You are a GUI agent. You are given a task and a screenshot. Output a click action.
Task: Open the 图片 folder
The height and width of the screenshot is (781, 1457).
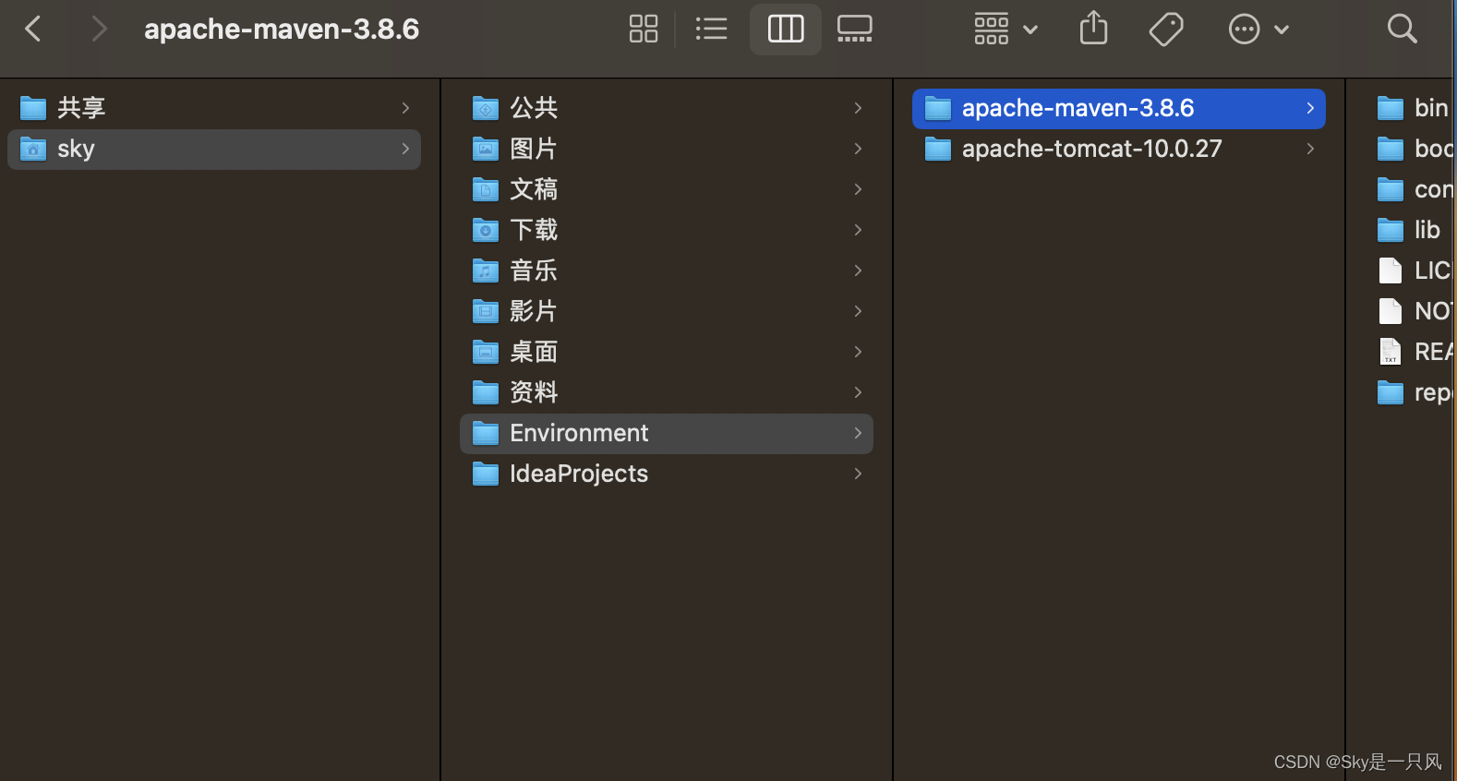[x=667, y=149]
